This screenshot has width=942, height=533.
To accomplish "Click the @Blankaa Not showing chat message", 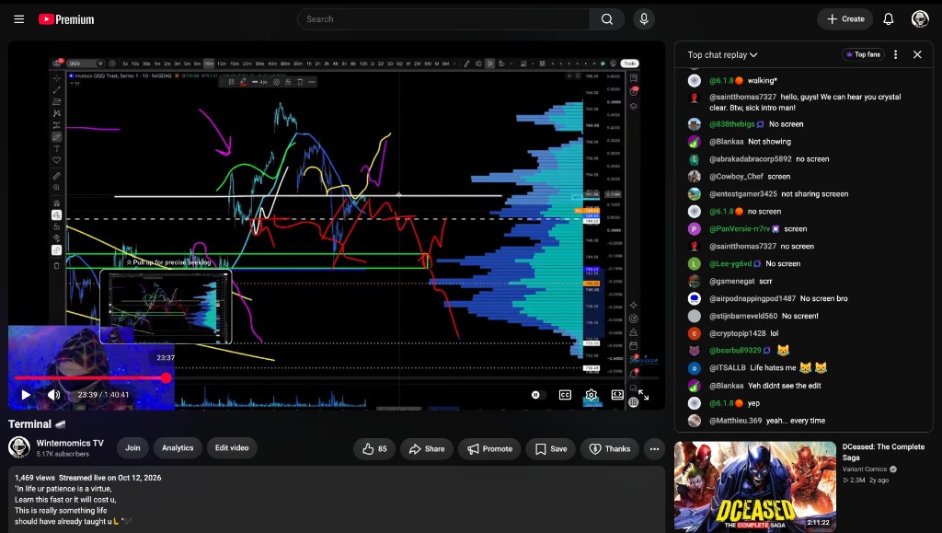I will (804, 142).
